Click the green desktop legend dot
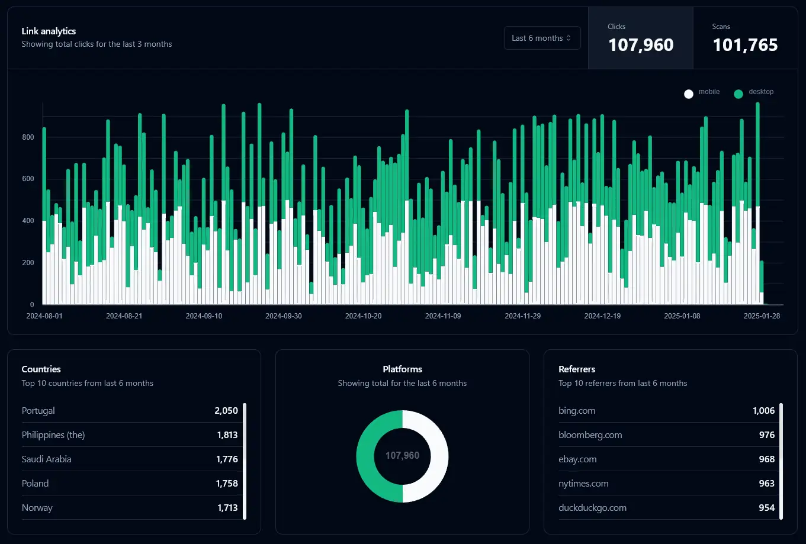The width and height of the screenshot is (806, 544). point(738,94)
